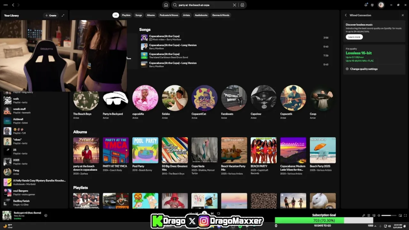
Task: Open the lyrics microphone icon
Action: point(363,215)
